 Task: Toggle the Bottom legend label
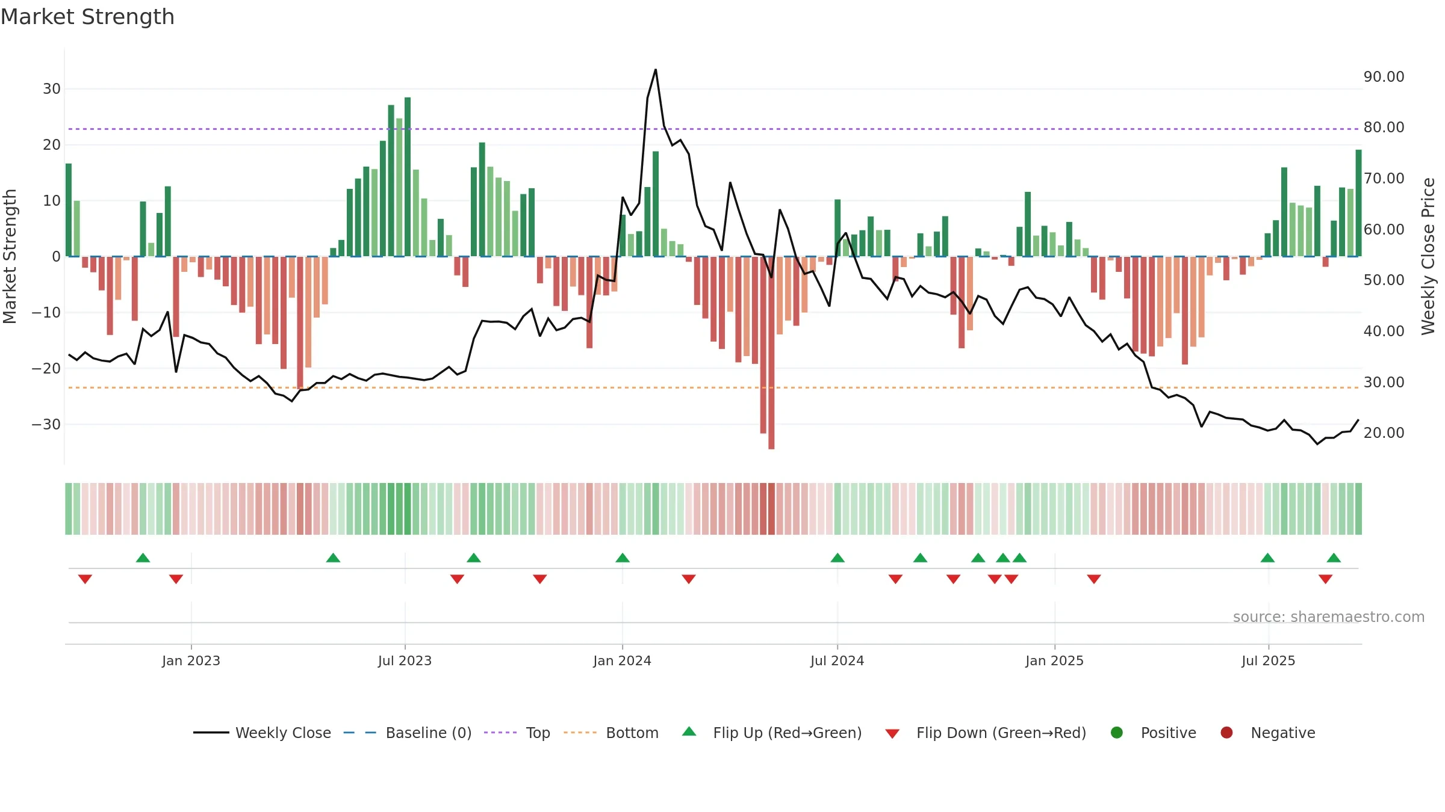pos(632,733)
